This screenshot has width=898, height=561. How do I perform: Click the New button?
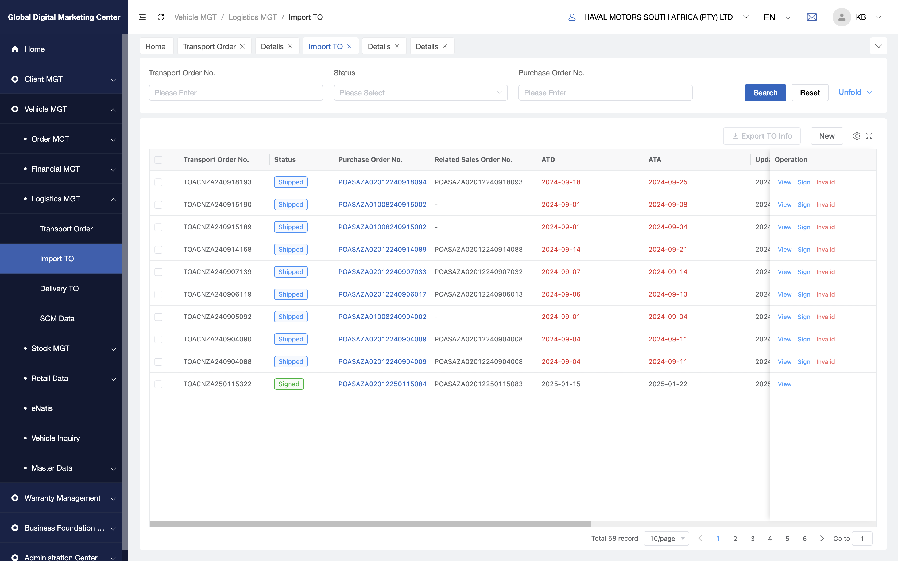click(x=827, y=136)
